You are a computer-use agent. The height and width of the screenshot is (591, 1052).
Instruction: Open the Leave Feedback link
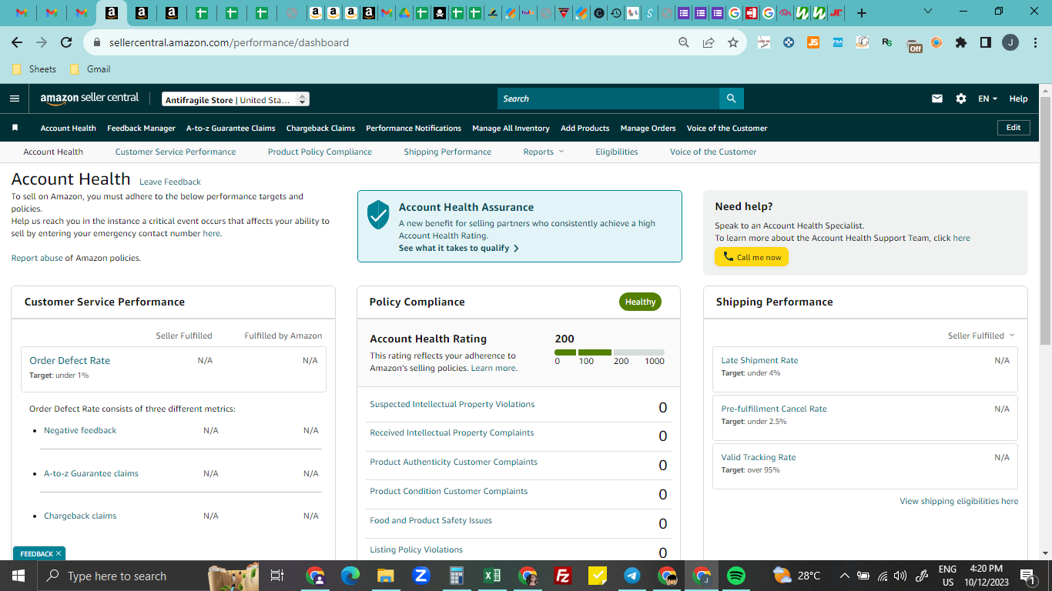[x=170, y=182]
